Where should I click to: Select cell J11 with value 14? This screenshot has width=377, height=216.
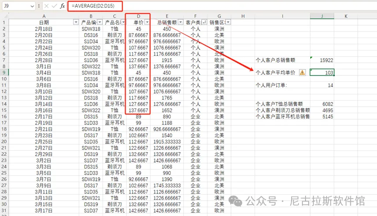[x=322, y=85]
